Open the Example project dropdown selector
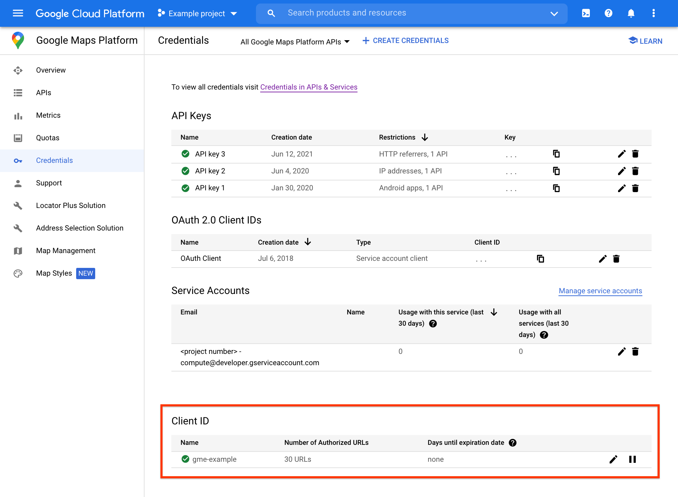 197,13
